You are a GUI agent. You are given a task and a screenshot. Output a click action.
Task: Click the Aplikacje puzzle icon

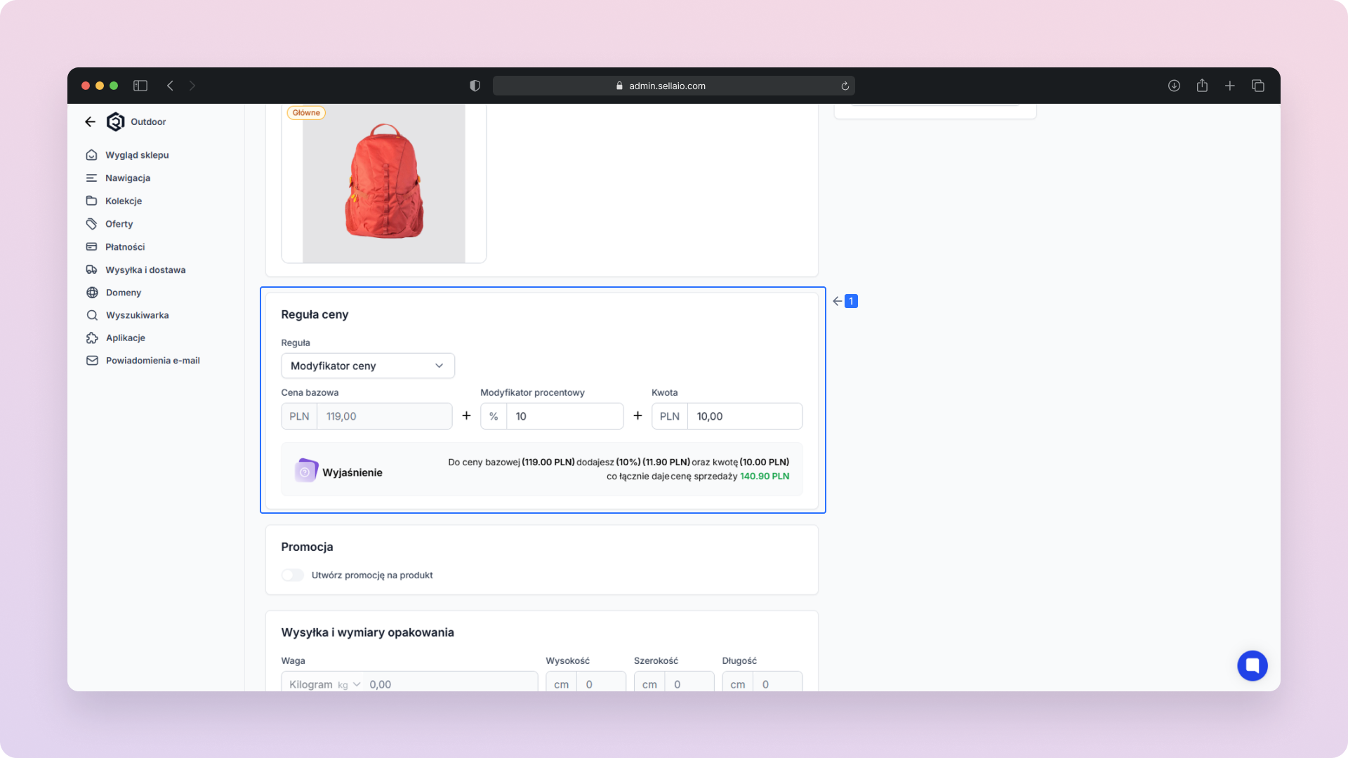92,338
